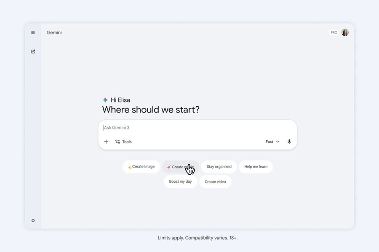
Task: Click the chevron next to Fast
Action: tap(278, 142)
